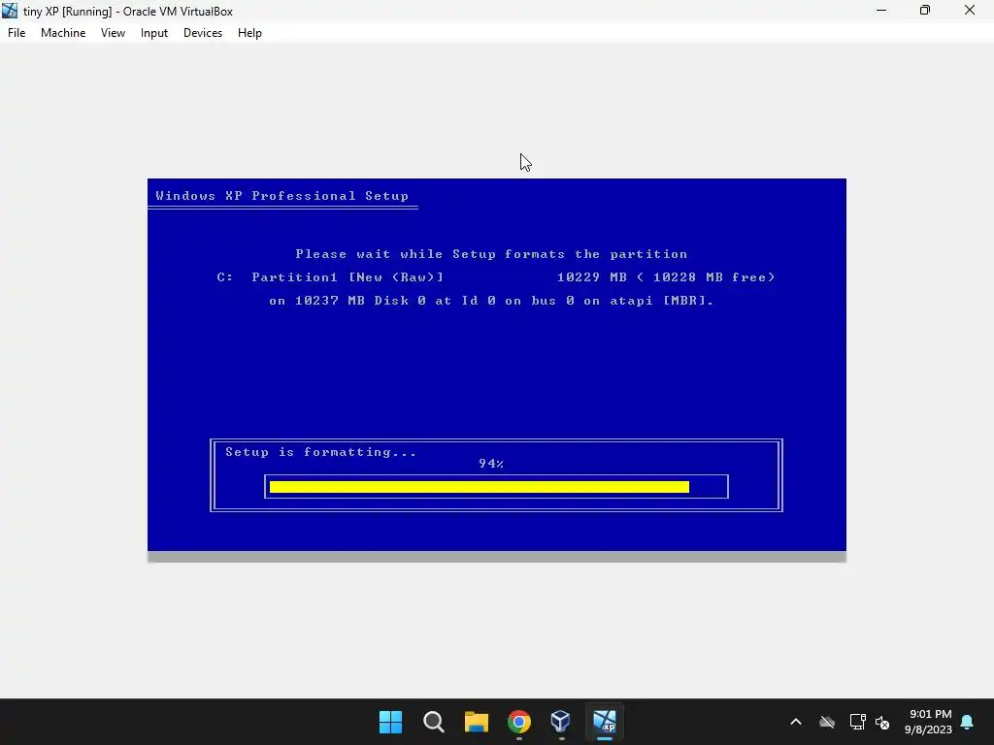This screenshot has width=994, height=745.
Task: Open the Help menu
Action: pos(249,33)
